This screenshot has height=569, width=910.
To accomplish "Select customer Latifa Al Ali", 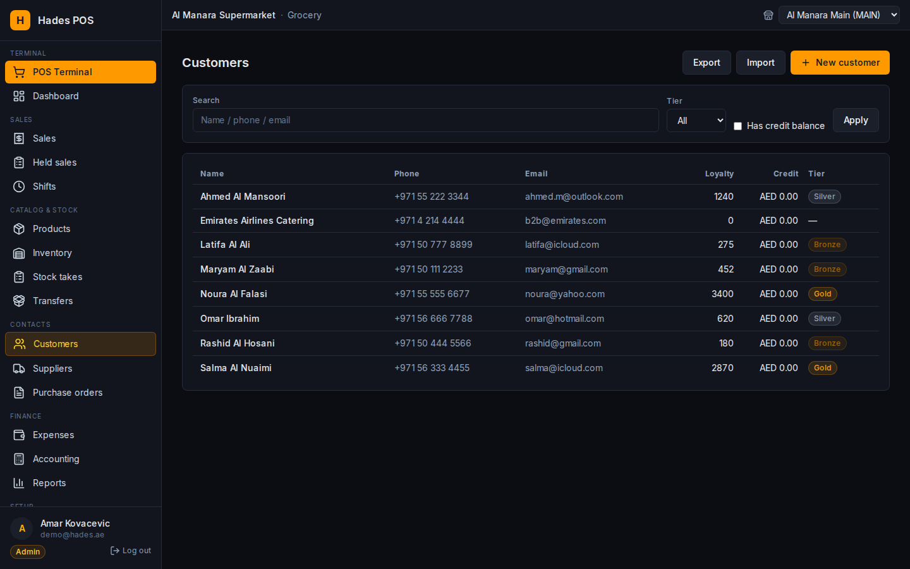I will 536,245.
